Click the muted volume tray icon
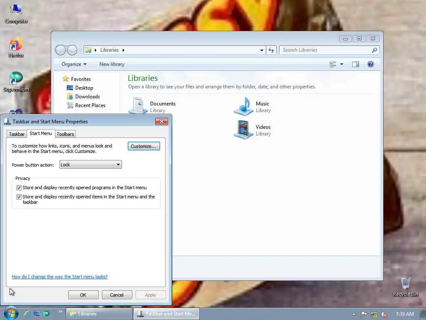 384,314
